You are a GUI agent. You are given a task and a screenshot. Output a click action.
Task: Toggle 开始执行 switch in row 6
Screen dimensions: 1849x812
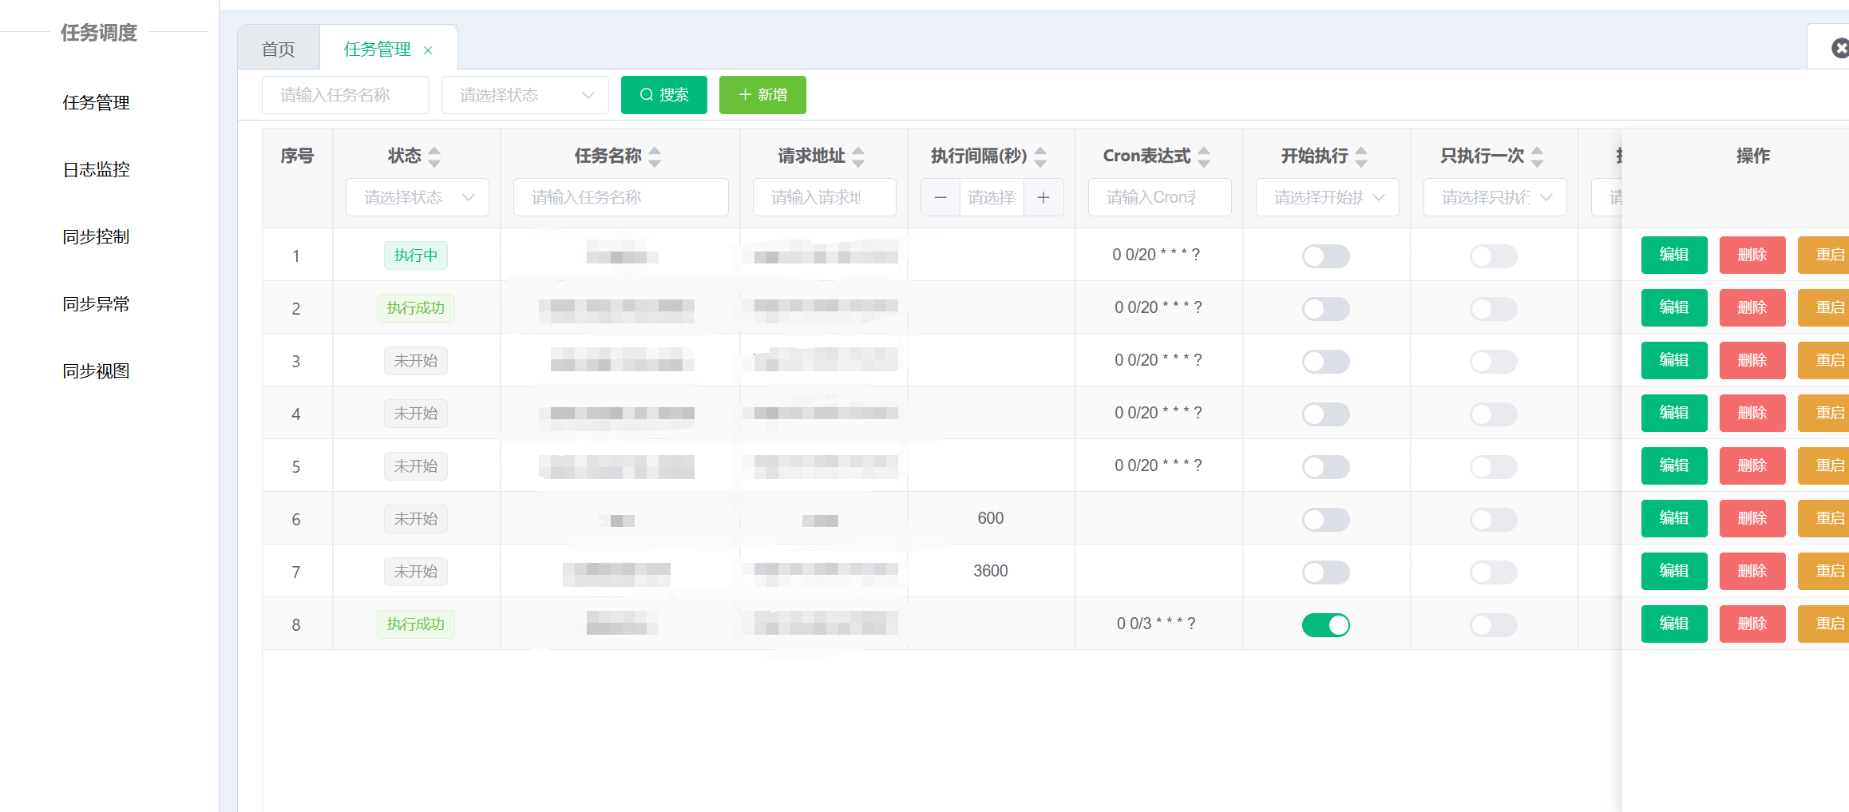[x=1326, y=519]
